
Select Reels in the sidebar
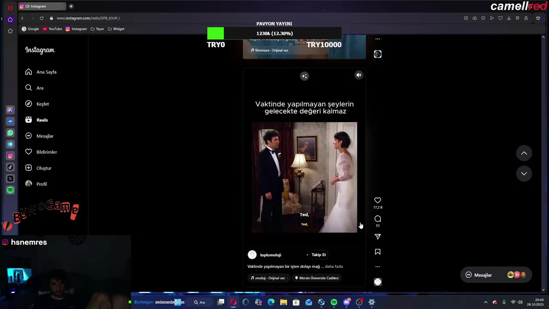pyautogui.click(x=36, y=120)
